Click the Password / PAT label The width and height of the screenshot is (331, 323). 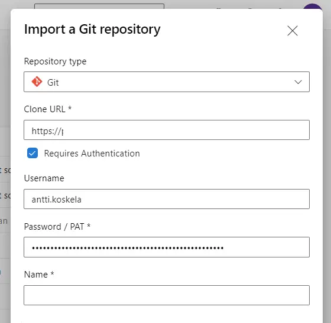click(x=57, y=227)
